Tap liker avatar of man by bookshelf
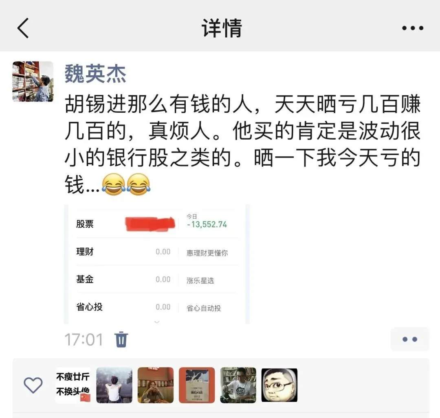 (238, 385)
